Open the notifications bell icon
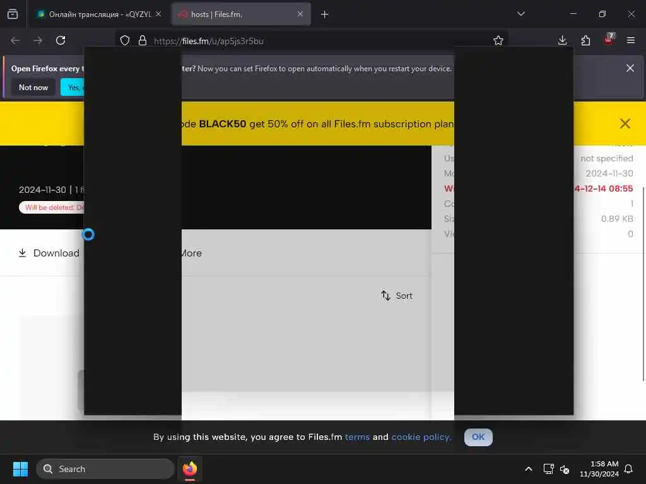646x484 pixels. coord(629,469)
